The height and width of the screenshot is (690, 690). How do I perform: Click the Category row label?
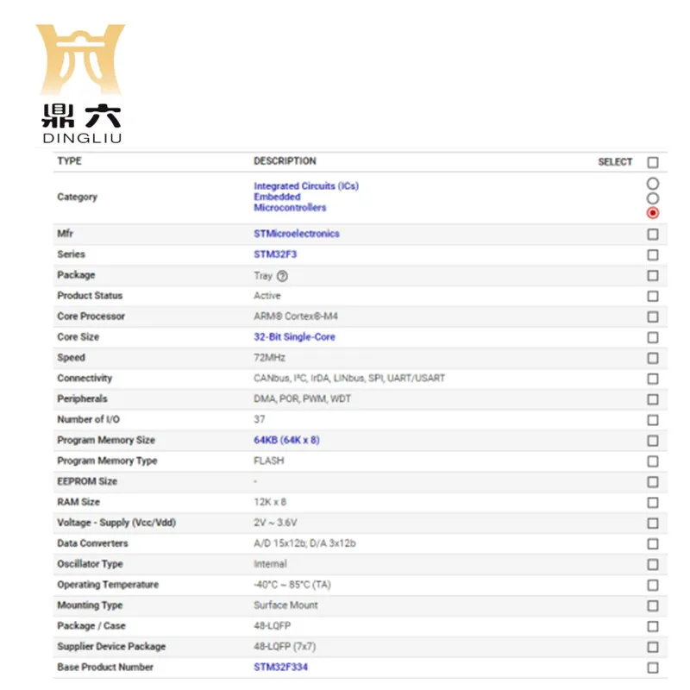point(77,198)
